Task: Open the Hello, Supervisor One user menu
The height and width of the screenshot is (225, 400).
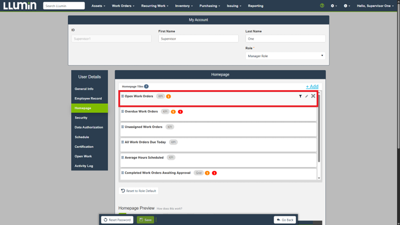Action: click(375, 6)
